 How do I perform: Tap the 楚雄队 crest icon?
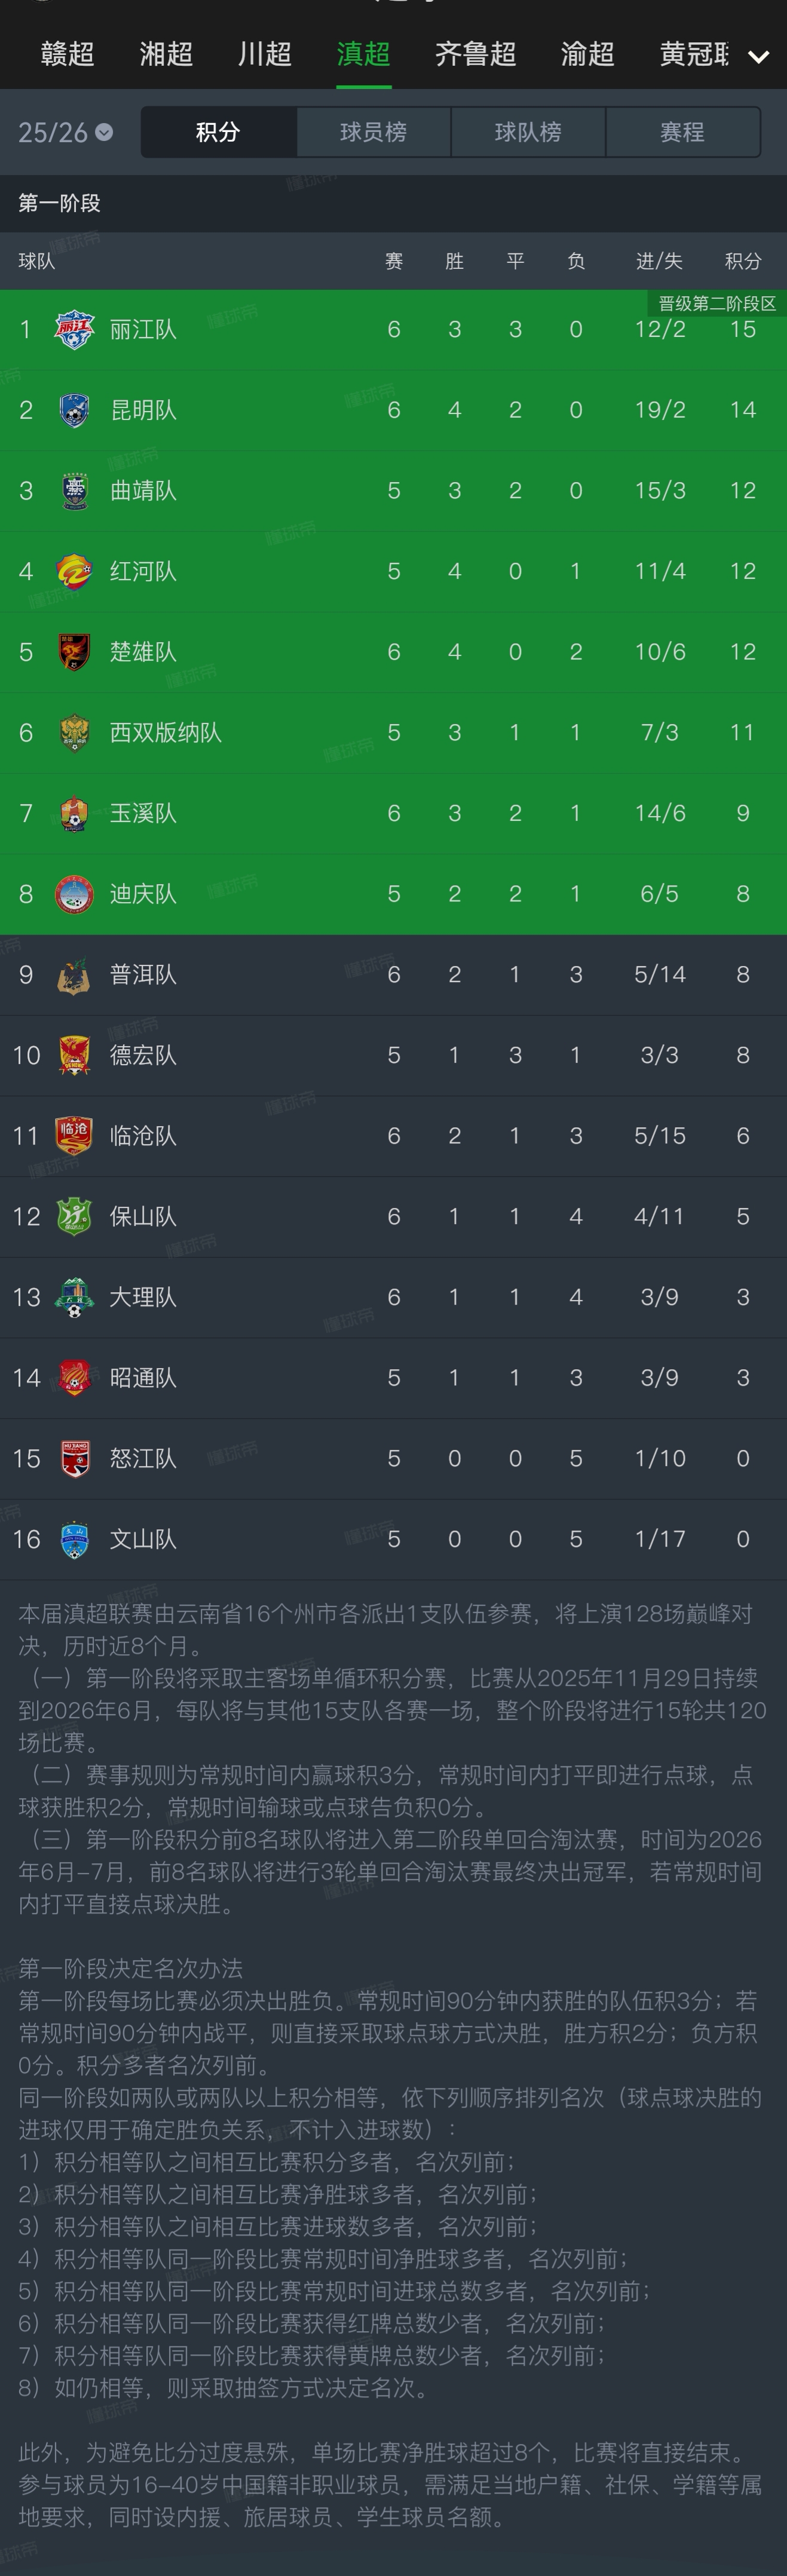point(74,652)
